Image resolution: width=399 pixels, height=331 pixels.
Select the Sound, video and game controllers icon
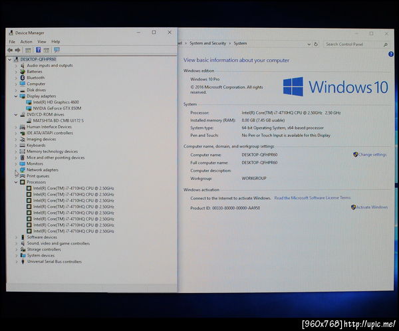point(23,243)
